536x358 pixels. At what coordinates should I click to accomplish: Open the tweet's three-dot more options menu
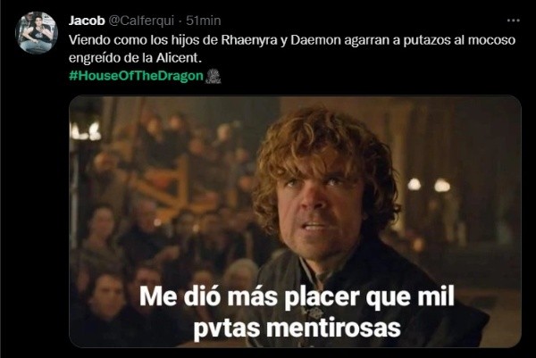click(513, 21)
